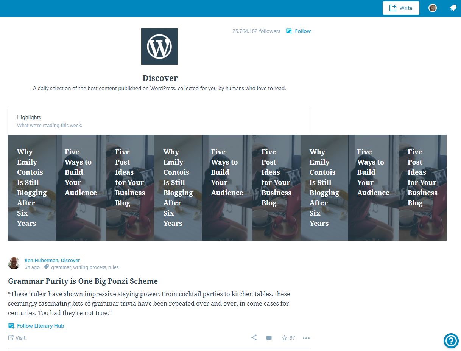461x351 pixels.
Task: Open the help question mark button
Action: (x=451, y=341)
